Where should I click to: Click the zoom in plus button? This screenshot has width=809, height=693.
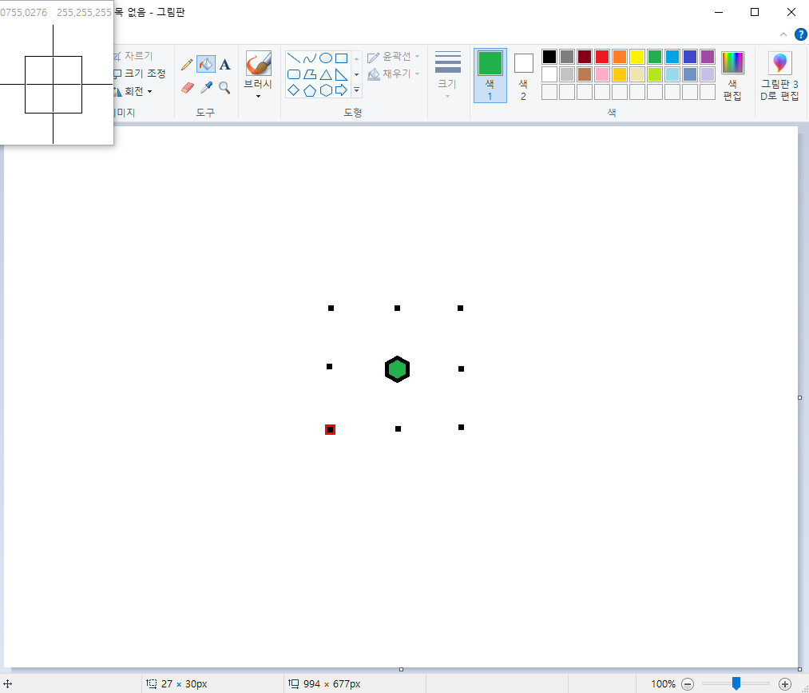pos(785,684)
